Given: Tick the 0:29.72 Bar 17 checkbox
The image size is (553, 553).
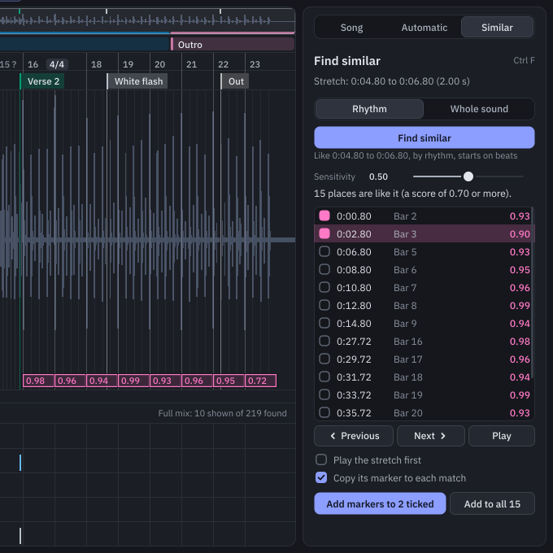Looking at the screenshot, I should [x=324, y=359].
